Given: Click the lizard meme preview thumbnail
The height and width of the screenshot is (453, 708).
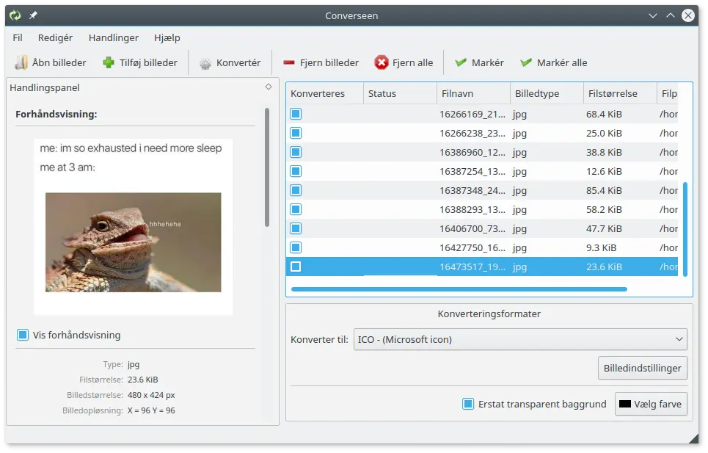Looking at the screenshot, I should (134, 226).
